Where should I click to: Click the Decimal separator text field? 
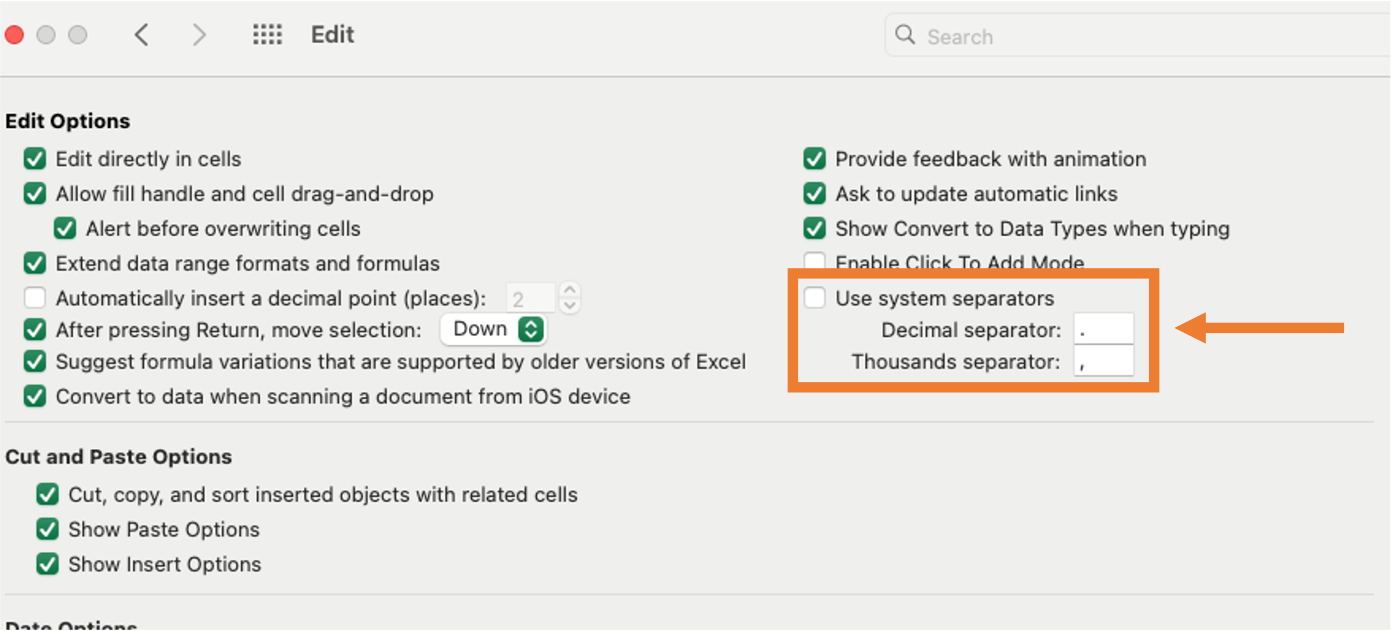tap(1103, 329)
